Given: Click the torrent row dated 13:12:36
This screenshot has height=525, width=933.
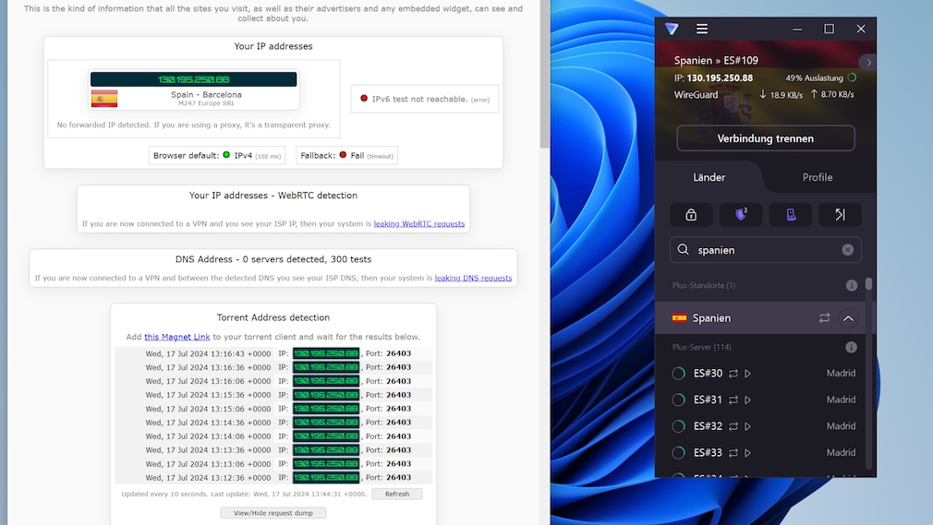Looking at the screenshot, I should tap(273, 477).
